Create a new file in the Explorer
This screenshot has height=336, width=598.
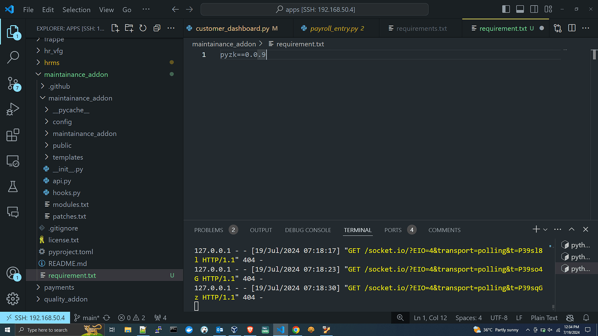pos(114,28)
